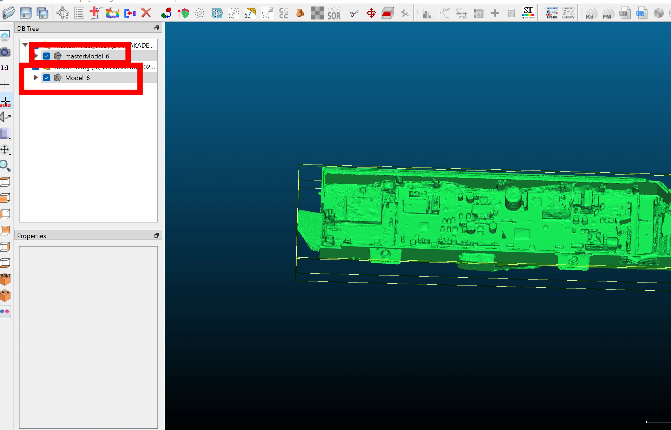The width and height of the screenshot is (671, 430).
Task: Click the red X delete icon
Action: coord(146,13)
